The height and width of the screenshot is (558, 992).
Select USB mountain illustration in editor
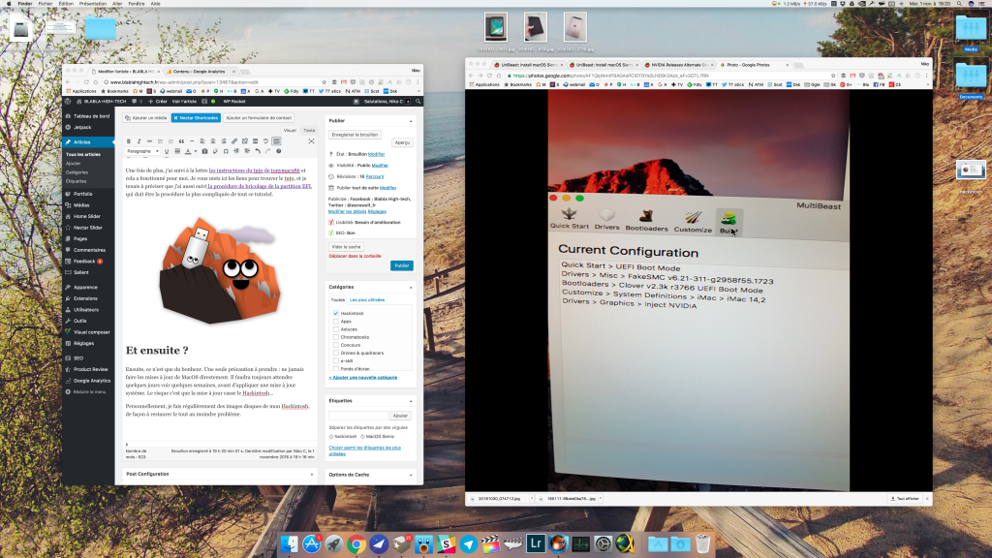click(220, 271)
